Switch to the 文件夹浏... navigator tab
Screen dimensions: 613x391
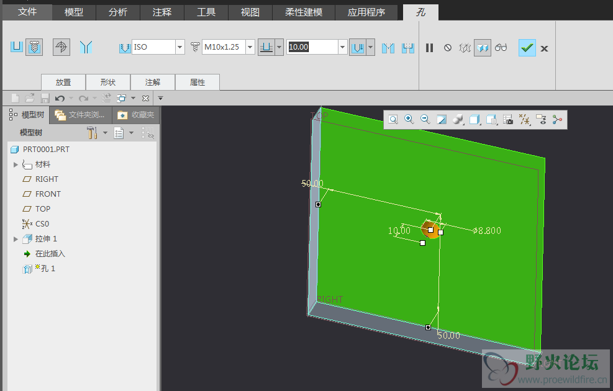[x=80, y=115]
